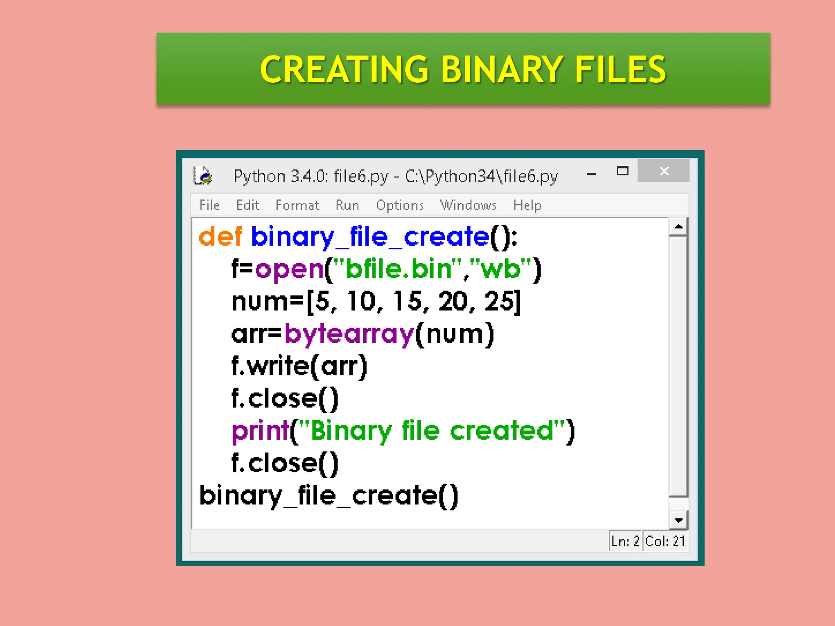Open the Edit menu
Image resolution: width=835 pixels, height=626 pixels.
click(x=247, y=205)
